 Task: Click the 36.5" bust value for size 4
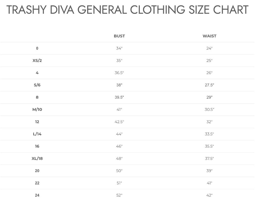(x=119, y=73)
